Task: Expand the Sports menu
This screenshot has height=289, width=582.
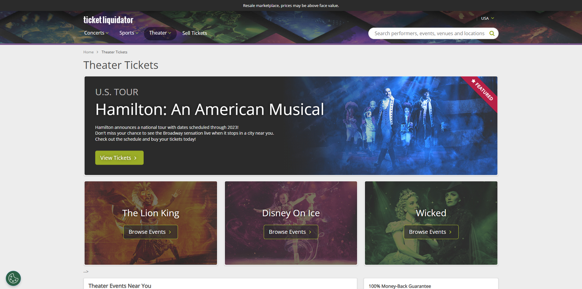Action: tap(129, 33)
